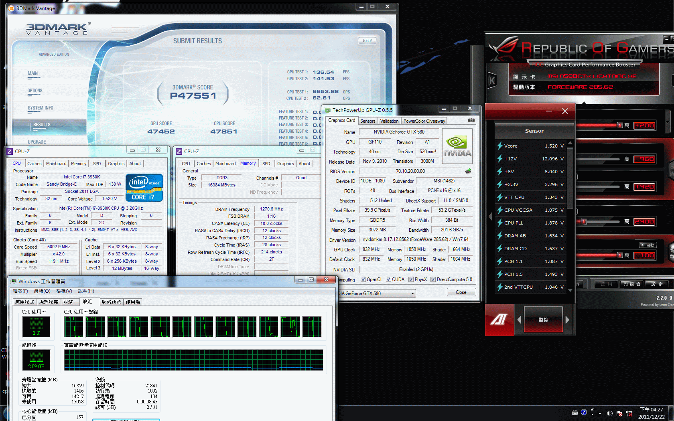Click the Intel Core i7 badge in CPU-Z
Viewport: 674px width, 421px height.
pos(144,187)
